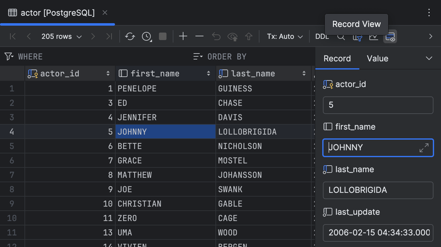This screenshot has height=247, width=441.
Task: Reload the table data
Action: click(x=130, y=36)
